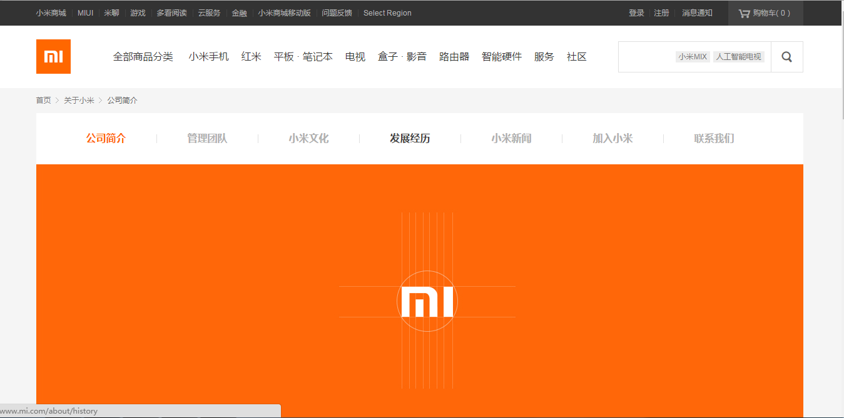Open 小米商城移动版 link

284,13
